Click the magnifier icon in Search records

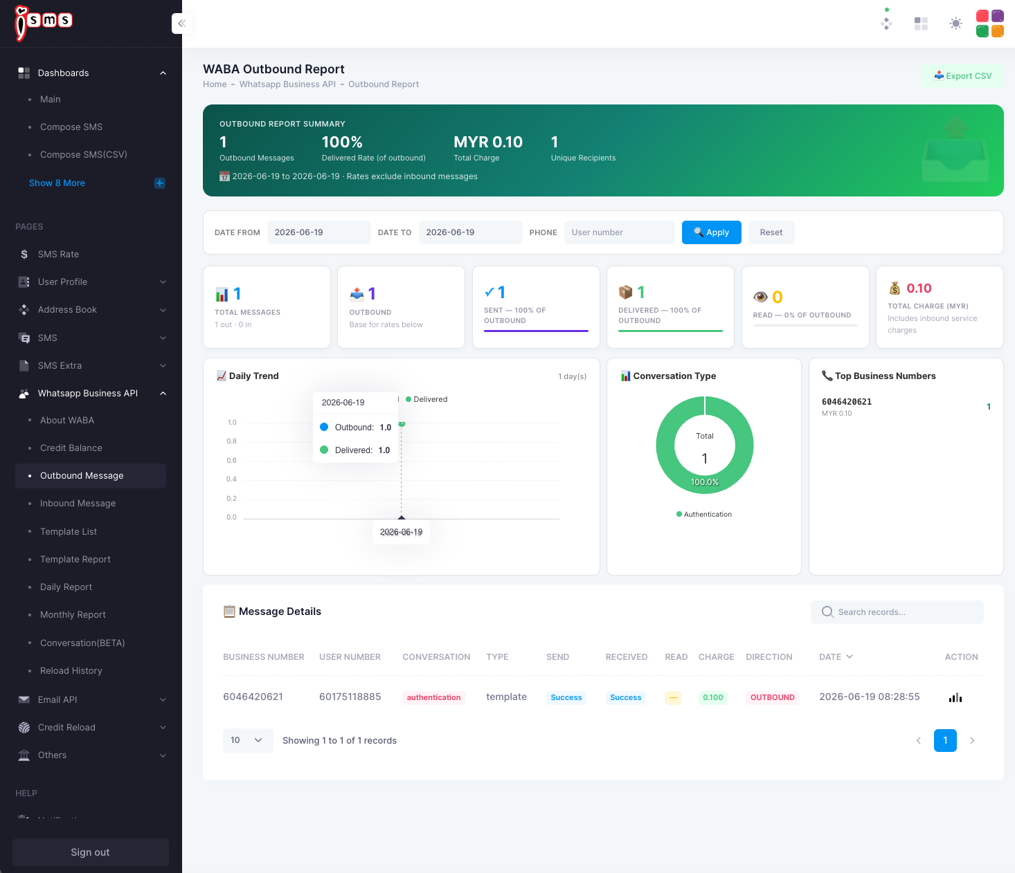(827, 612)
